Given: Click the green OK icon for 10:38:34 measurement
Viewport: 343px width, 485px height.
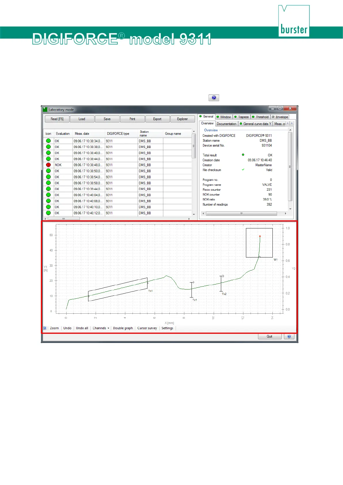Looking at the screenshot, I should click(x=48, y=141).
